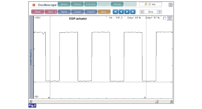
Task: Click the Save button
Action: pos(104,12)
